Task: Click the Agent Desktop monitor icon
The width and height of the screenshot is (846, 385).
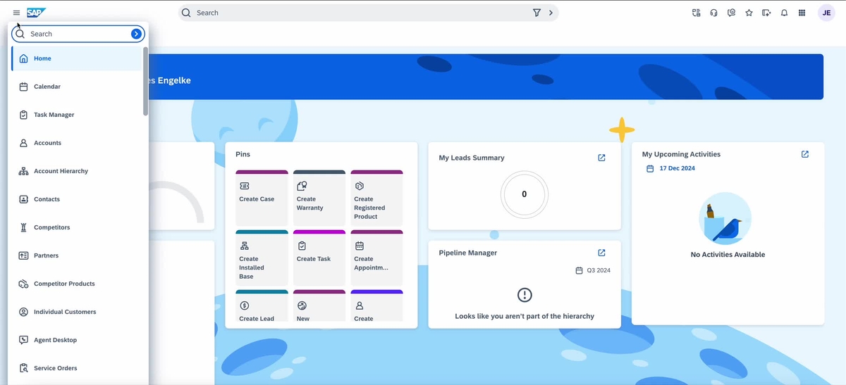Action: (x=23, y=340)
